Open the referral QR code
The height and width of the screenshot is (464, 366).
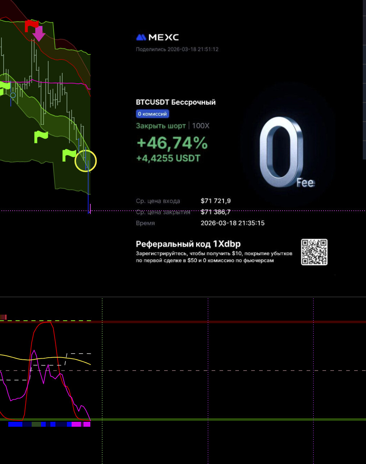pos(314,252)
